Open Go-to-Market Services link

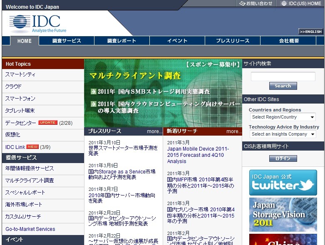tap(30, 229)
